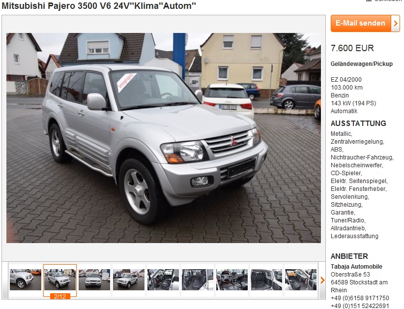404x309 pixels.
Task: Click the Tabaja Automobile dealer name
Action: click(x=356, y=267)
